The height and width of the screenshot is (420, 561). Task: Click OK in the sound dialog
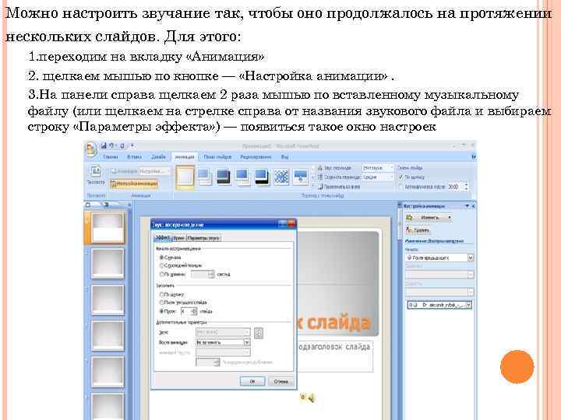tap(252, 381)
